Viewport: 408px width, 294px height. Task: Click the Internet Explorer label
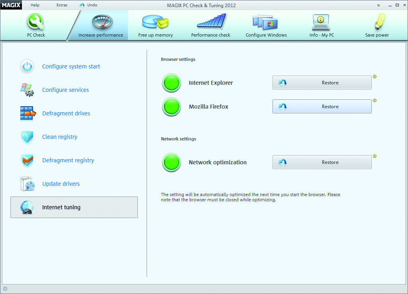[211, 83]
